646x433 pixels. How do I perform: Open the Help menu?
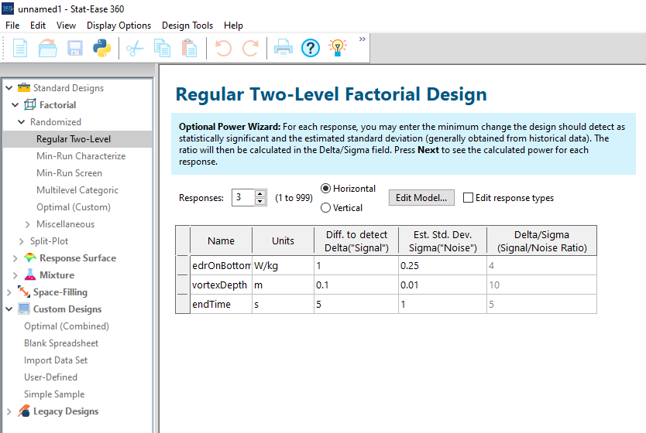coord(233,26)
